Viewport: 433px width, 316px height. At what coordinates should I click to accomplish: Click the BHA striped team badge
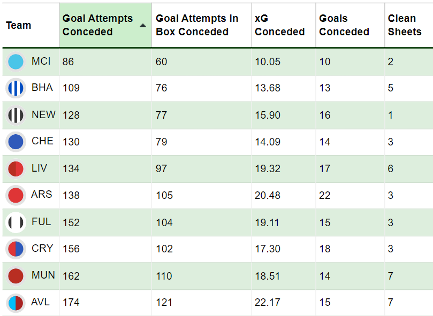[16, 88]
